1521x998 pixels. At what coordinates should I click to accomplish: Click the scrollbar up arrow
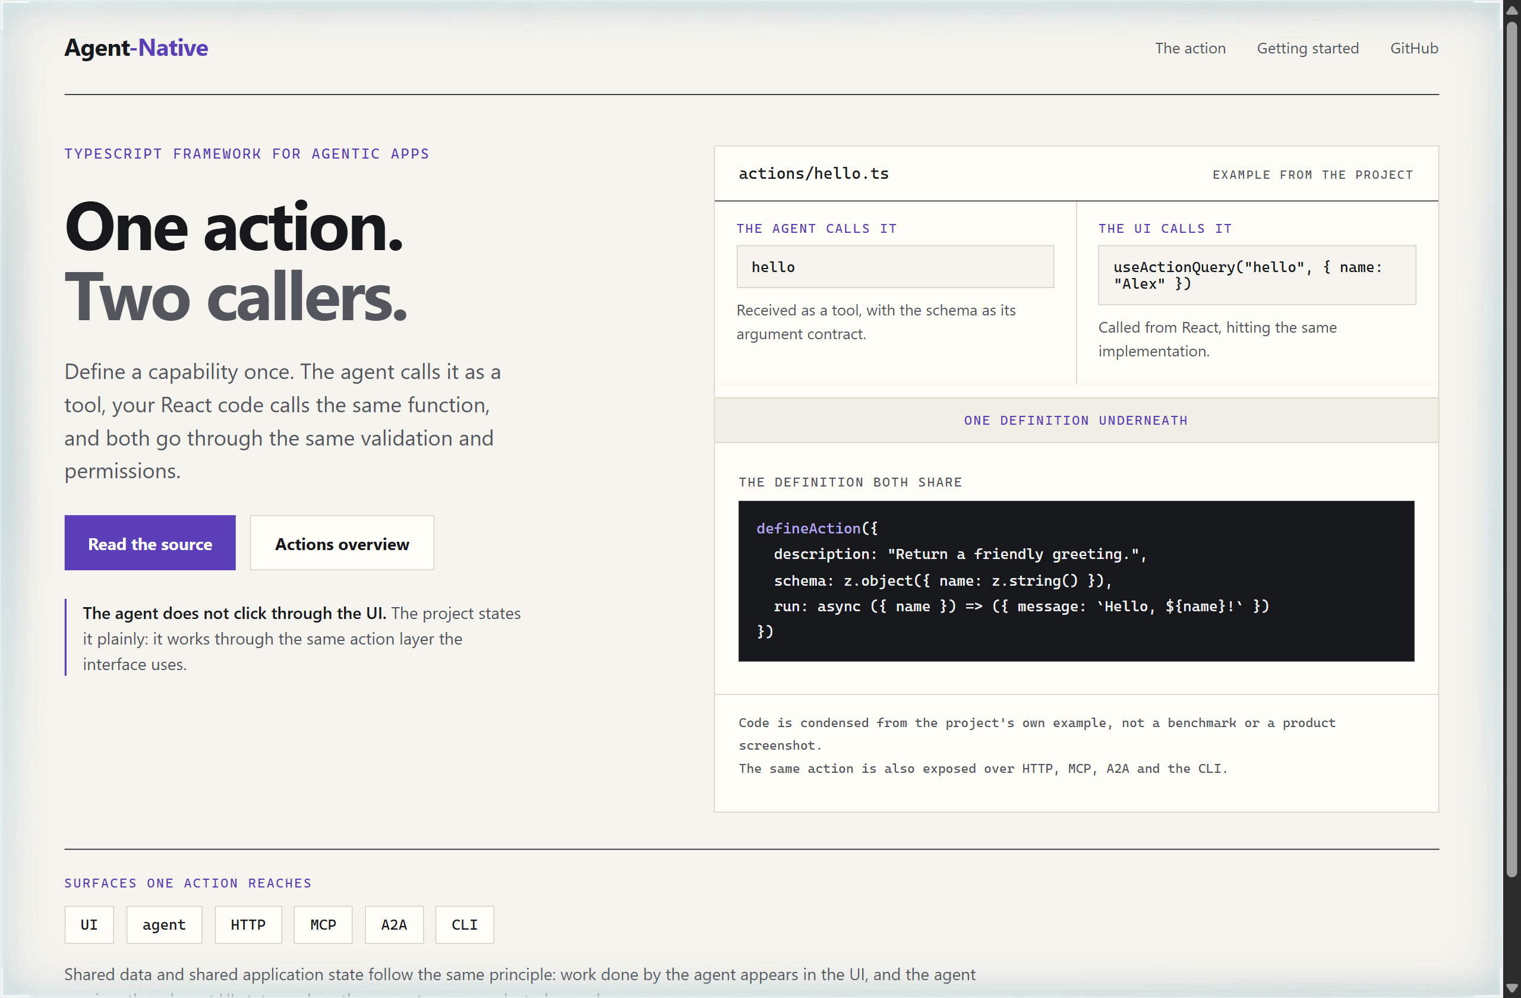1511,11
